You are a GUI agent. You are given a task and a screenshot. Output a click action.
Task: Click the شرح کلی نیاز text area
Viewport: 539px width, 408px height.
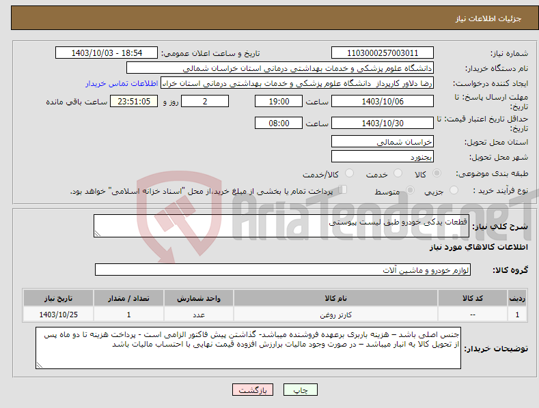pyautogui.click(x=281, y=226)
